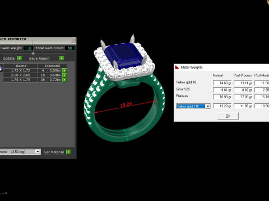Click Yellow gold 18 Post-Process field 13.14 gr
This screenshot has width=269, height=201.
(x=243, y=83)
